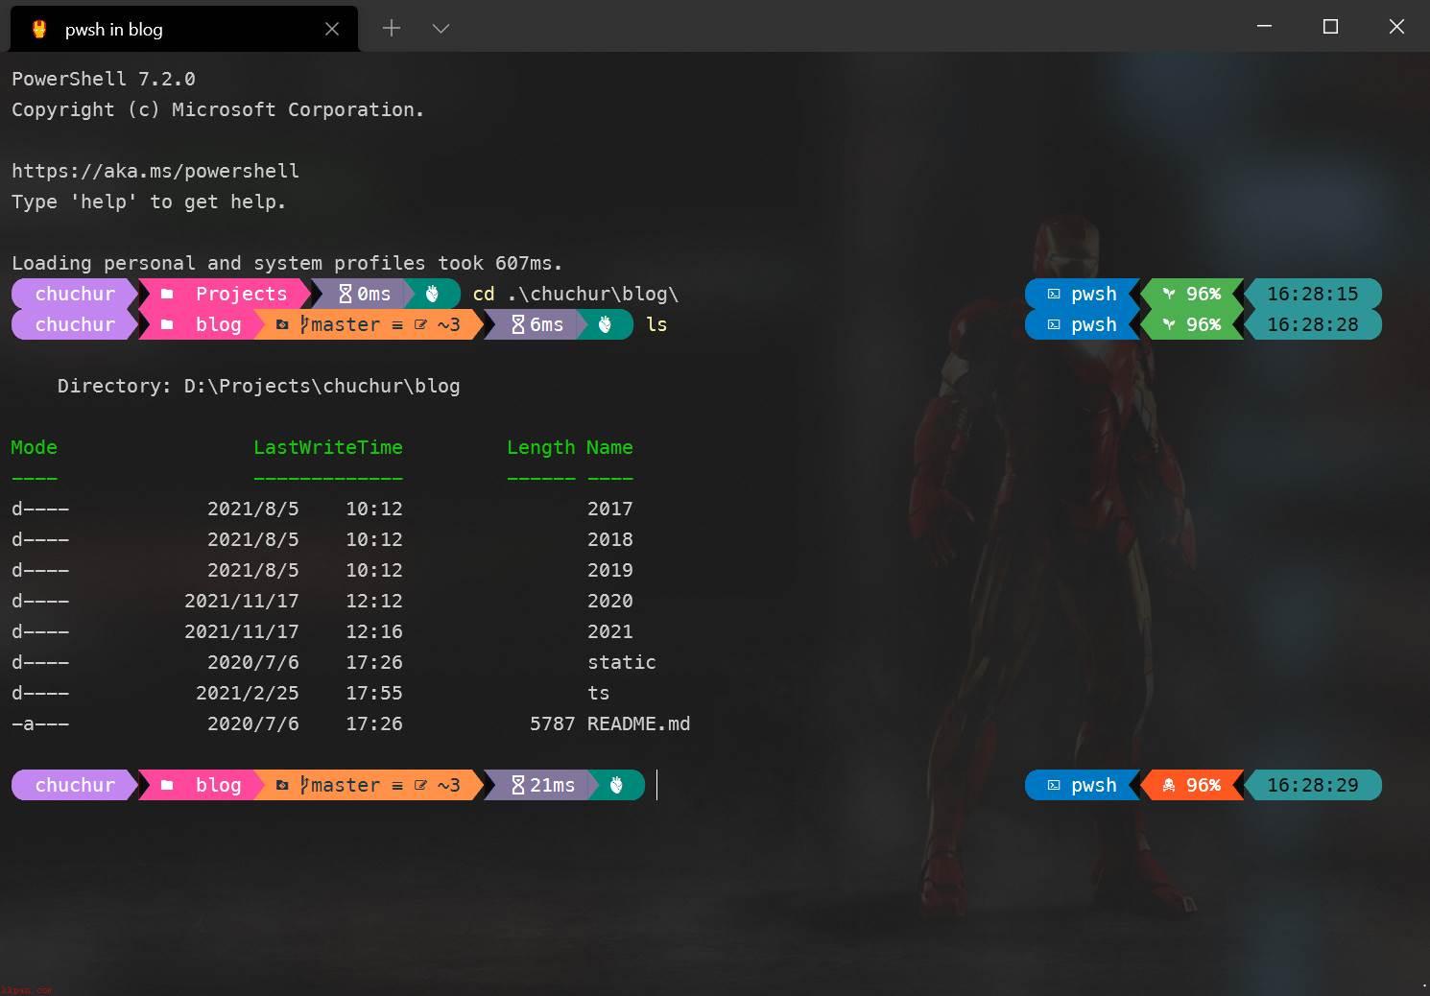The width and height of the screenshot is (1430, 996).
Task: Click the 'Directory: D:\Projects\chuchur\blog' line
Action: pos(259,386)
